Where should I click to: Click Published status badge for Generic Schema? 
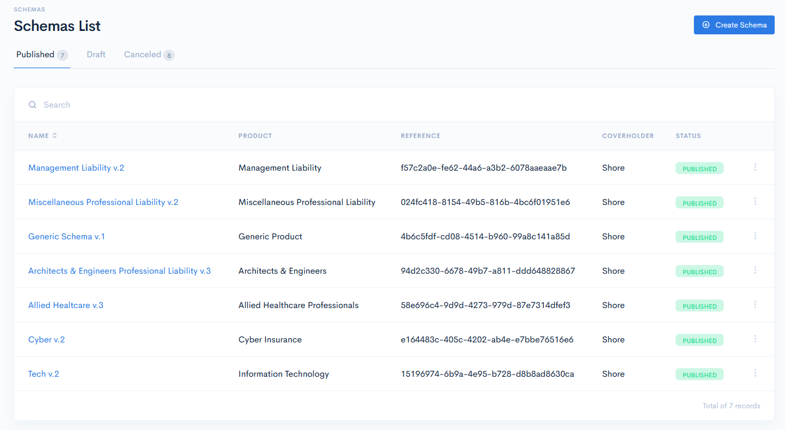(699, 237)
